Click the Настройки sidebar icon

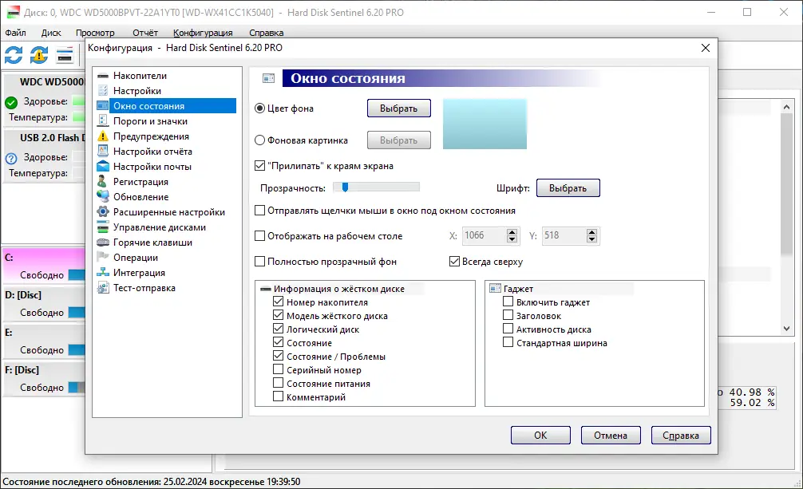[x=103, y=91]
